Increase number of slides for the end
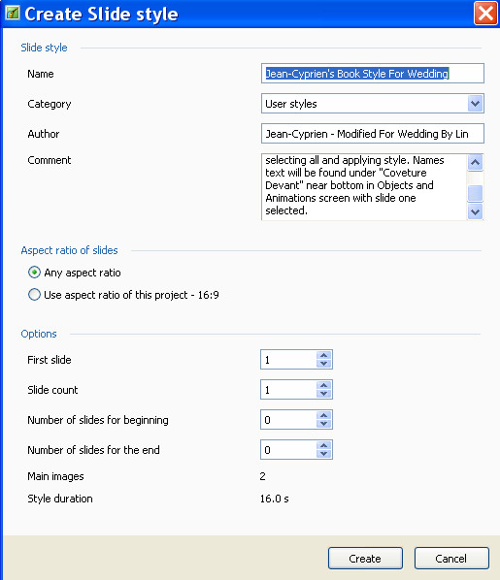500x580 pixels. [x=323, y=445]
